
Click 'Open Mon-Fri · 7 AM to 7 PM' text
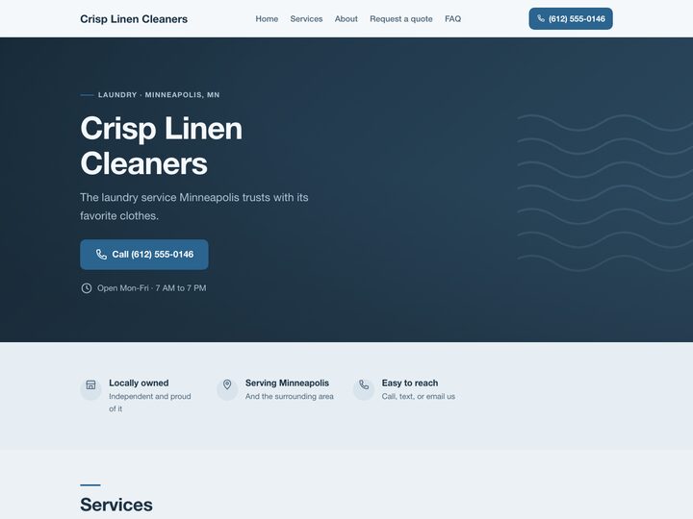coord(152,288)
